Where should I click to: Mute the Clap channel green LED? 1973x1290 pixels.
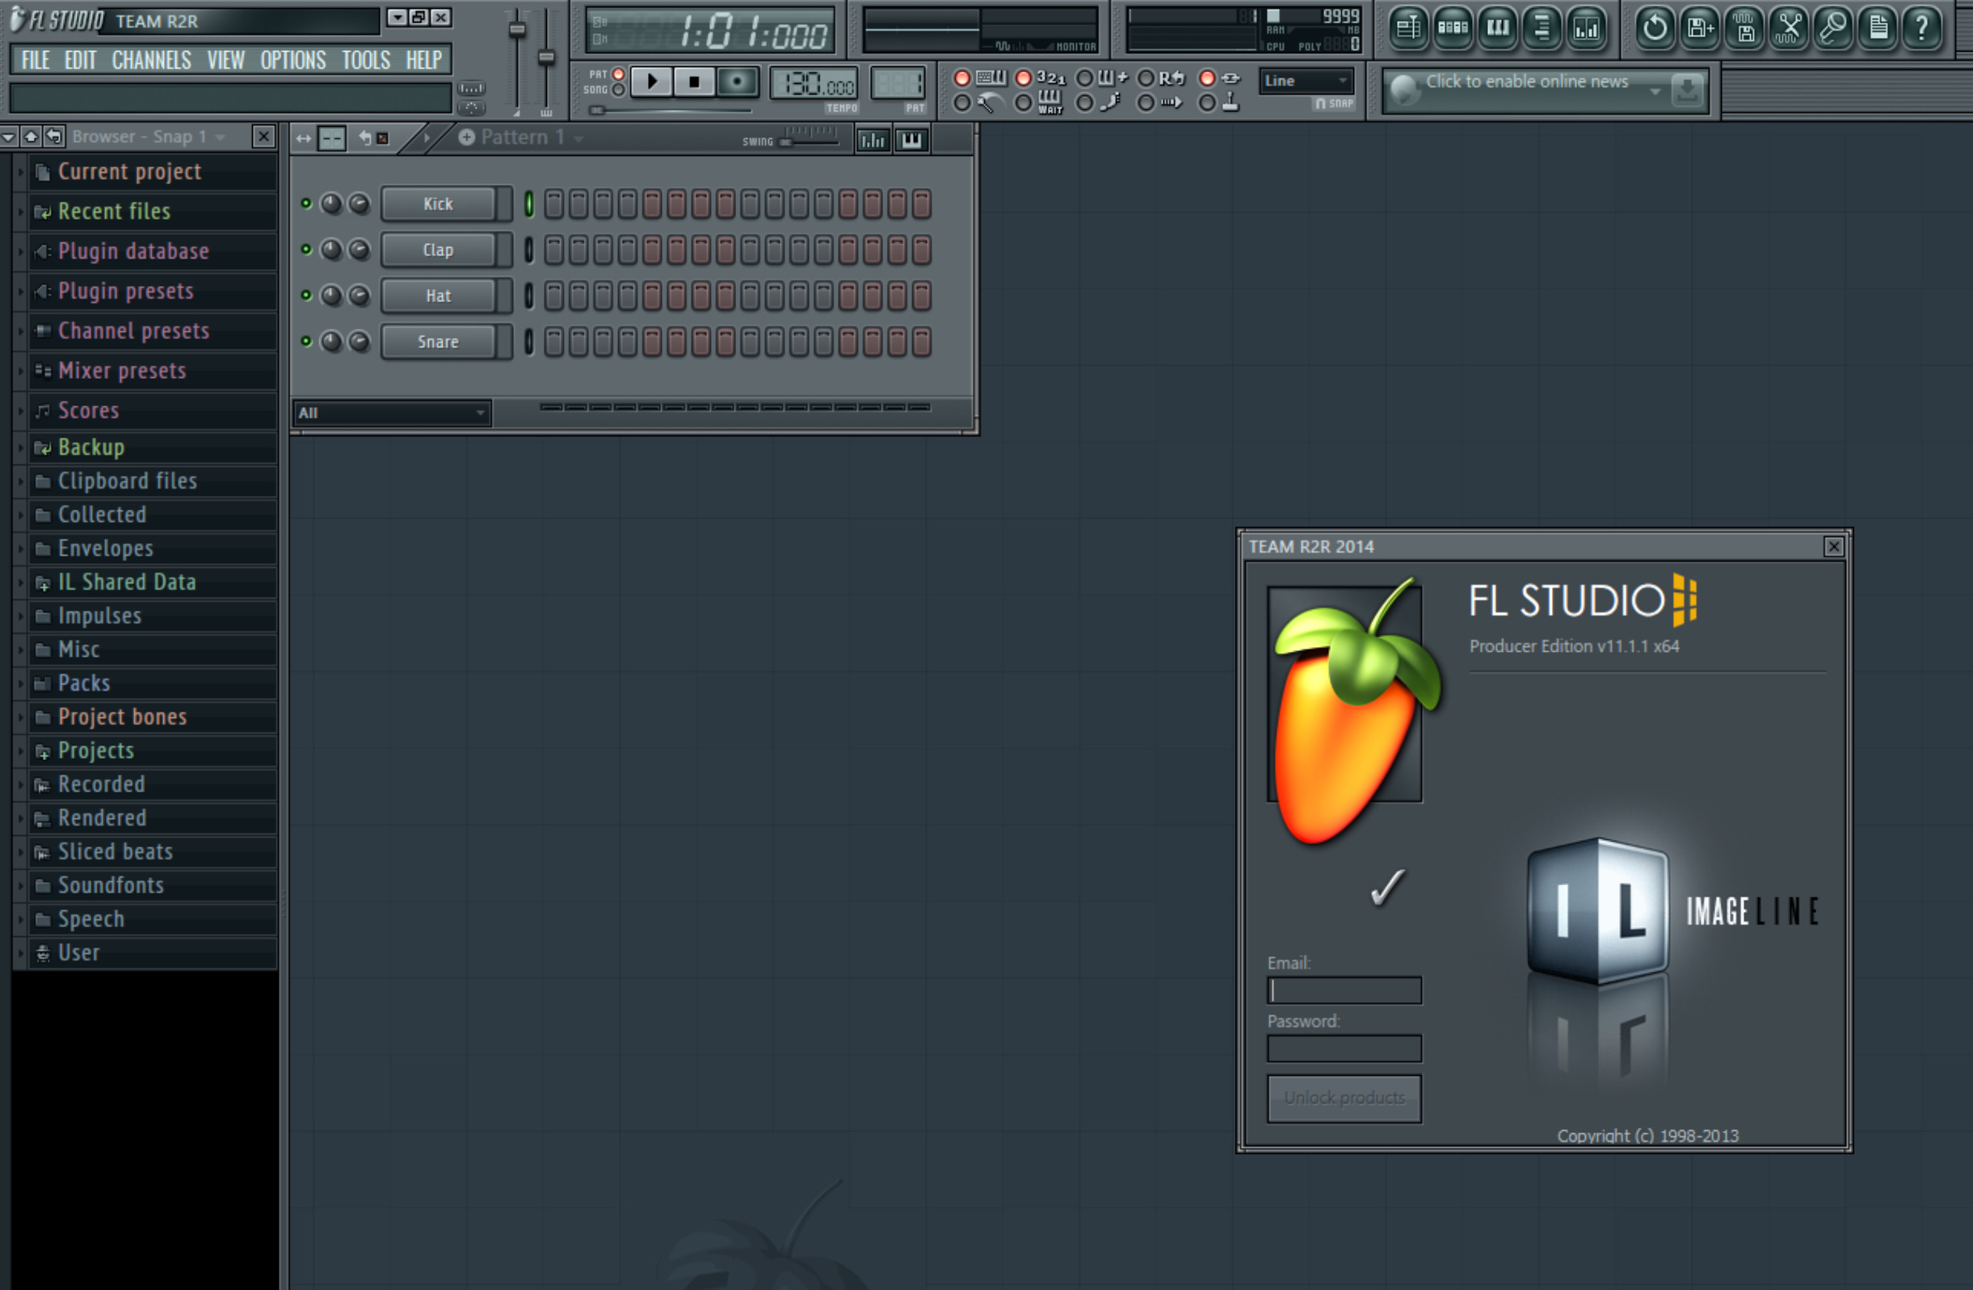coord(306,250)
